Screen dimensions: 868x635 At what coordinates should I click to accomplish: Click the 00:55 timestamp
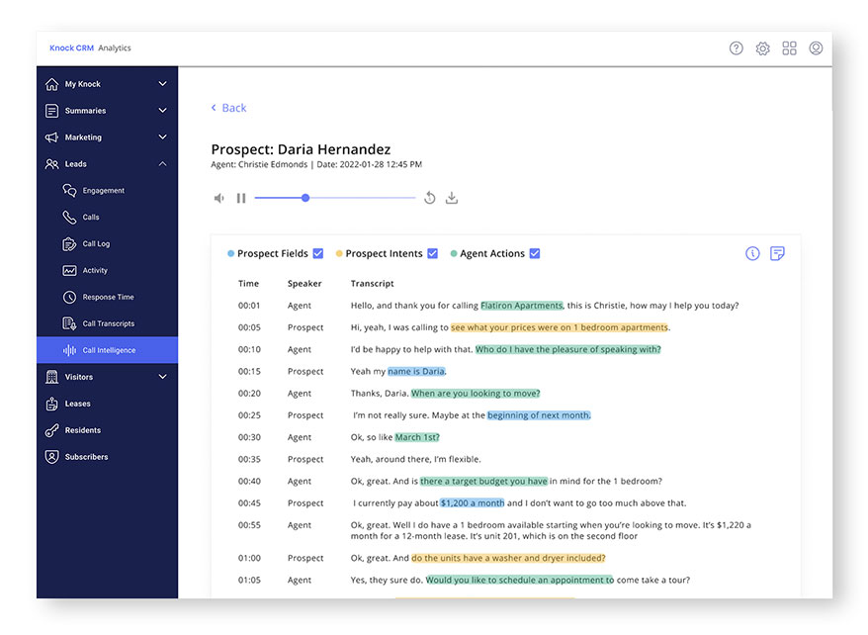249,525
